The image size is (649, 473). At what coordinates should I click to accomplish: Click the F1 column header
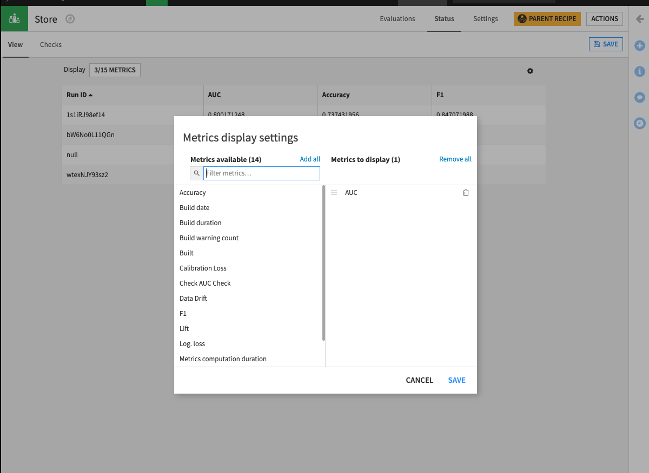coord(489,95)
